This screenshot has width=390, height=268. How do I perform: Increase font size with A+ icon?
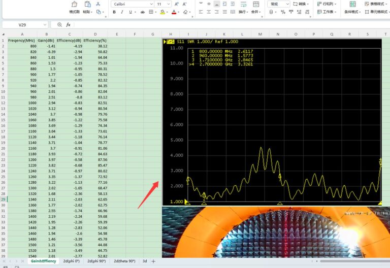point(177,4)
